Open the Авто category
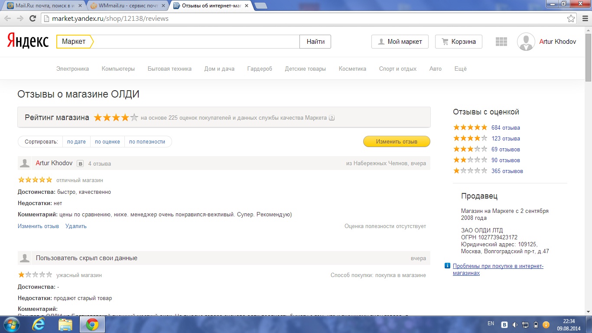Viewport: 592px width, 333px height. point(436,69)
